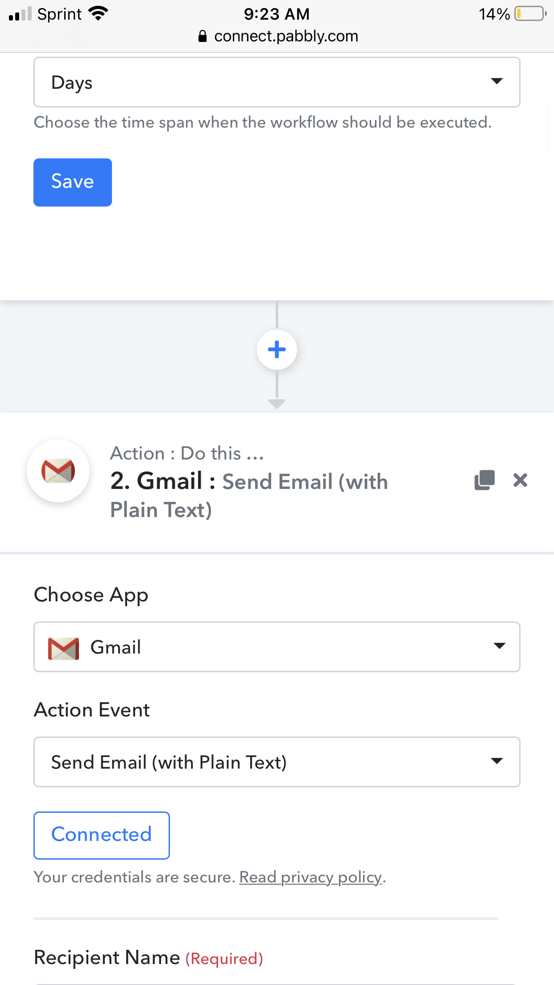Viewport: 554px width, 985px height.
Task: Open the Days time span dropdown
Action: (277, 82)
